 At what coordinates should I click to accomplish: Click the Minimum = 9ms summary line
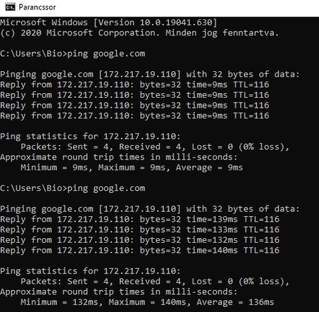(x=132, y=168)
